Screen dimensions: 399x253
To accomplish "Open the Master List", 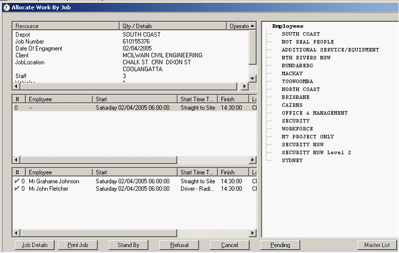I will pos(377,245).
